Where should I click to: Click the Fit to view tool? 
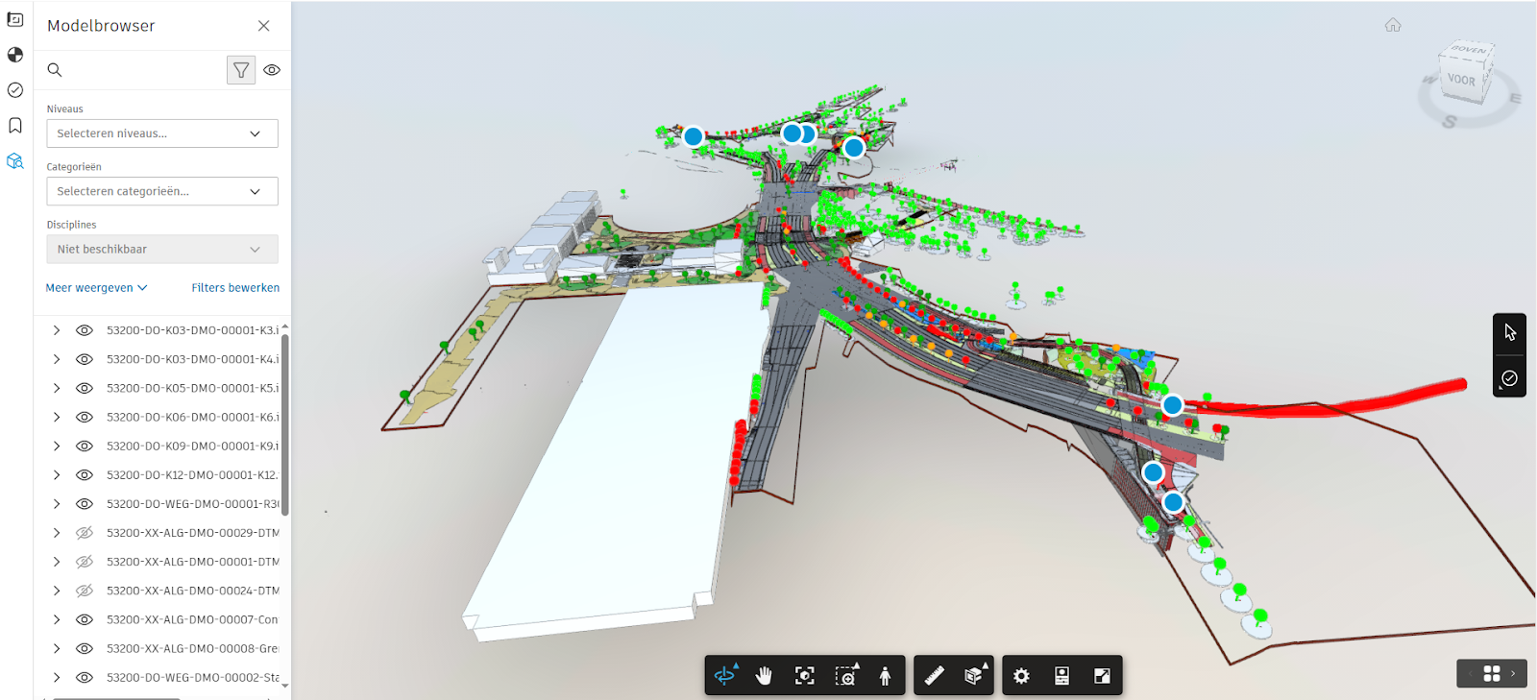(x=805, y=675)
